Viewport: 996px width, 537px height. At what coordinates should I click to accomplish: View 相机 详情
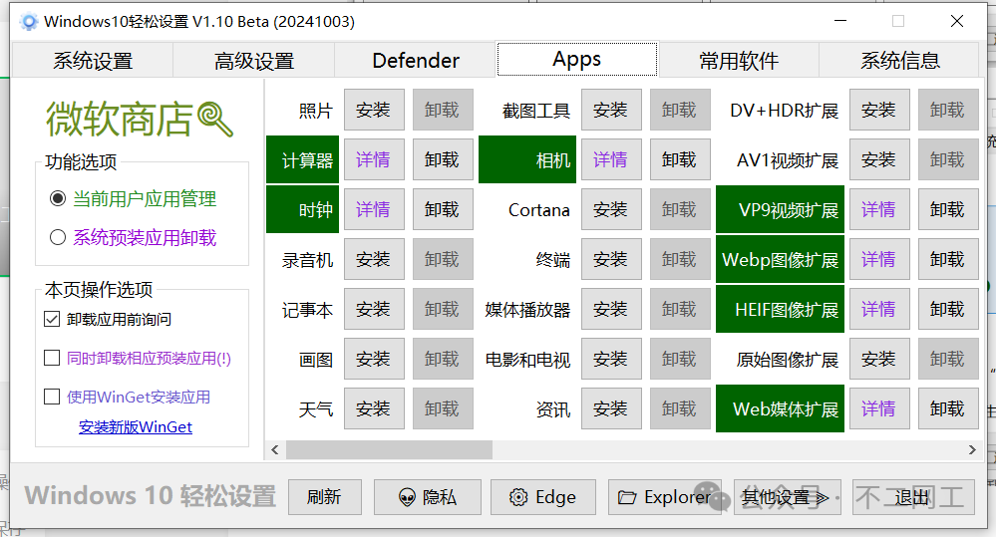pyautogui.click(x=611, y=159)
